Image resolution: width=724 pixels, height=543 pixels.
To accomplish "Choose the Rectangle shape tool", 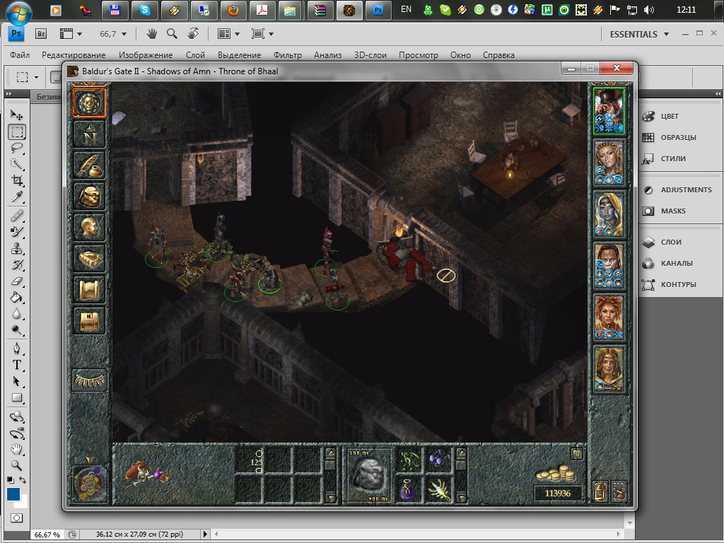I will 17,397.
